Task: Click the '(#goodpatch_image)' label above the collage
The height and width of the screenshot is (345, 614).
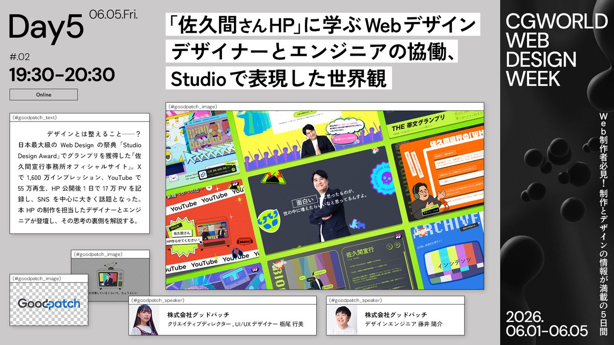Action: [x=192, y=106]
